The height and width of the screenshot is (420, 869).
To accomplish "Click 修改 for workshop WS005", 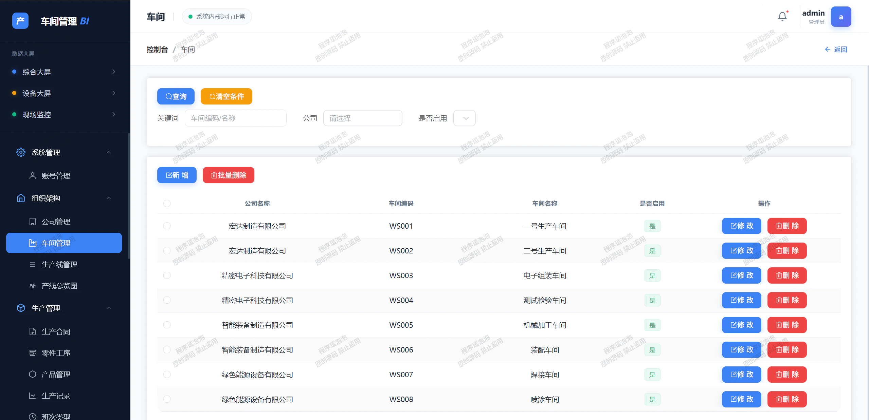I will 742,325.
